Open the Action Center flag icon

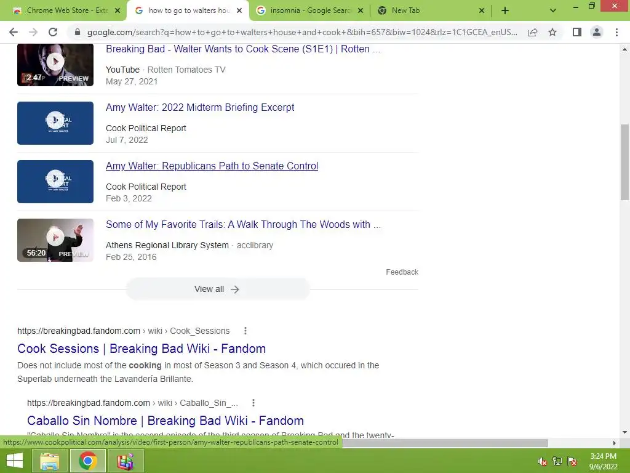(572, 461)
